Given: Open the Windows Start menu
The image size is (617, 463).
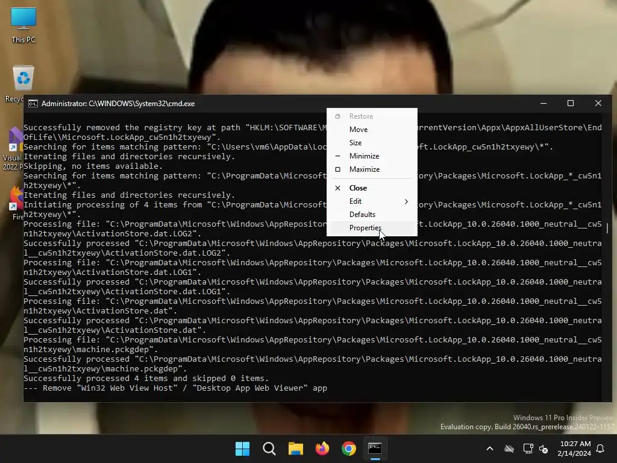Looking at the screenshot, I should [242, 449].
